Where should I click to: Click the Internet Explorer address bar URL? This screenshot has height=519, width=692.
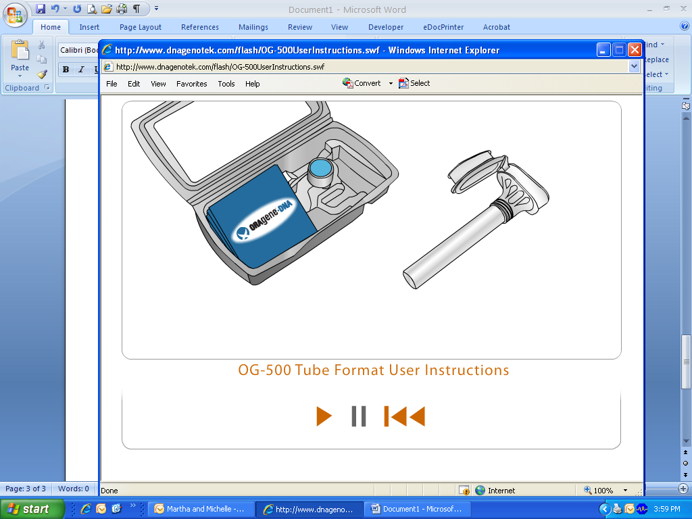220,67
